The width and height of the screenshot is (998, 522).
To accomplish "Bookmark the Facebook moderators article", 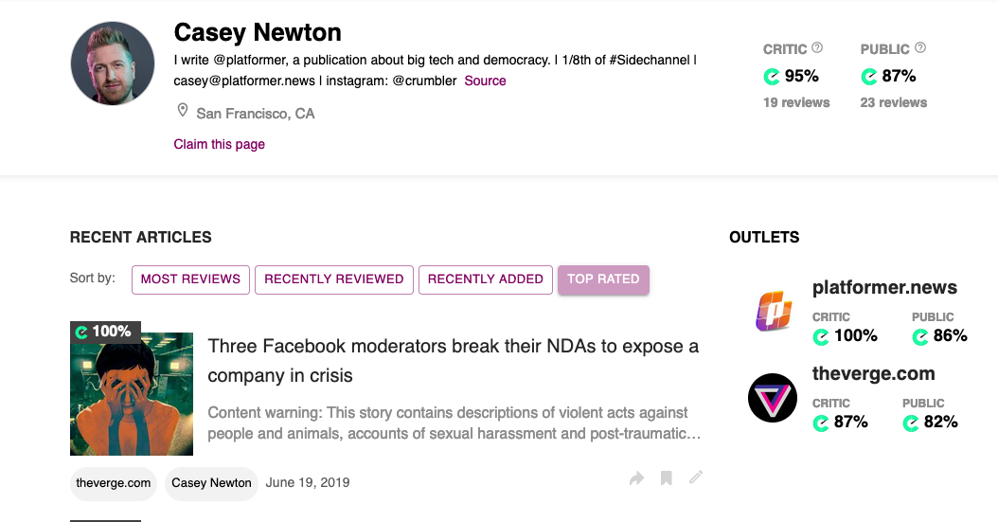I will [667, 478].
